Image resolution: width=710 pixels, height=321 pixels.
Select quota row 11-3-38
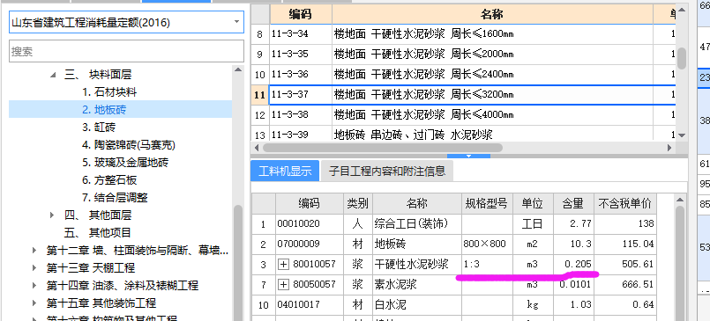464,115
